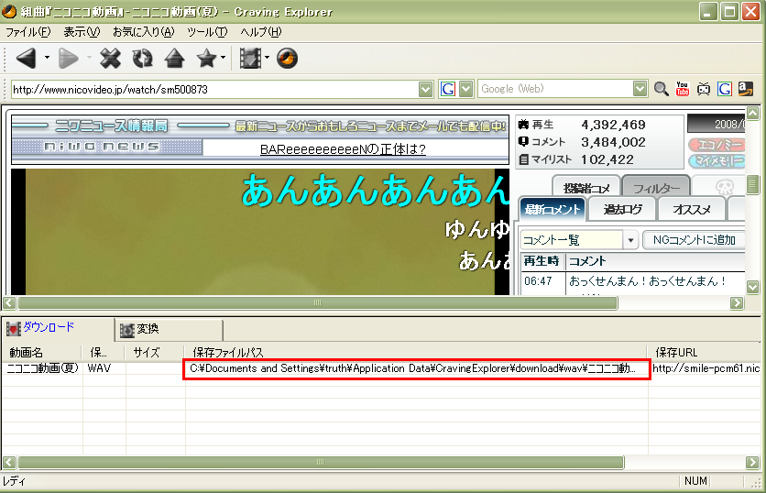The width and height of the screenshot is (766, 493).
Task: Search with the Amazon icon
Action: coord(746,89)
